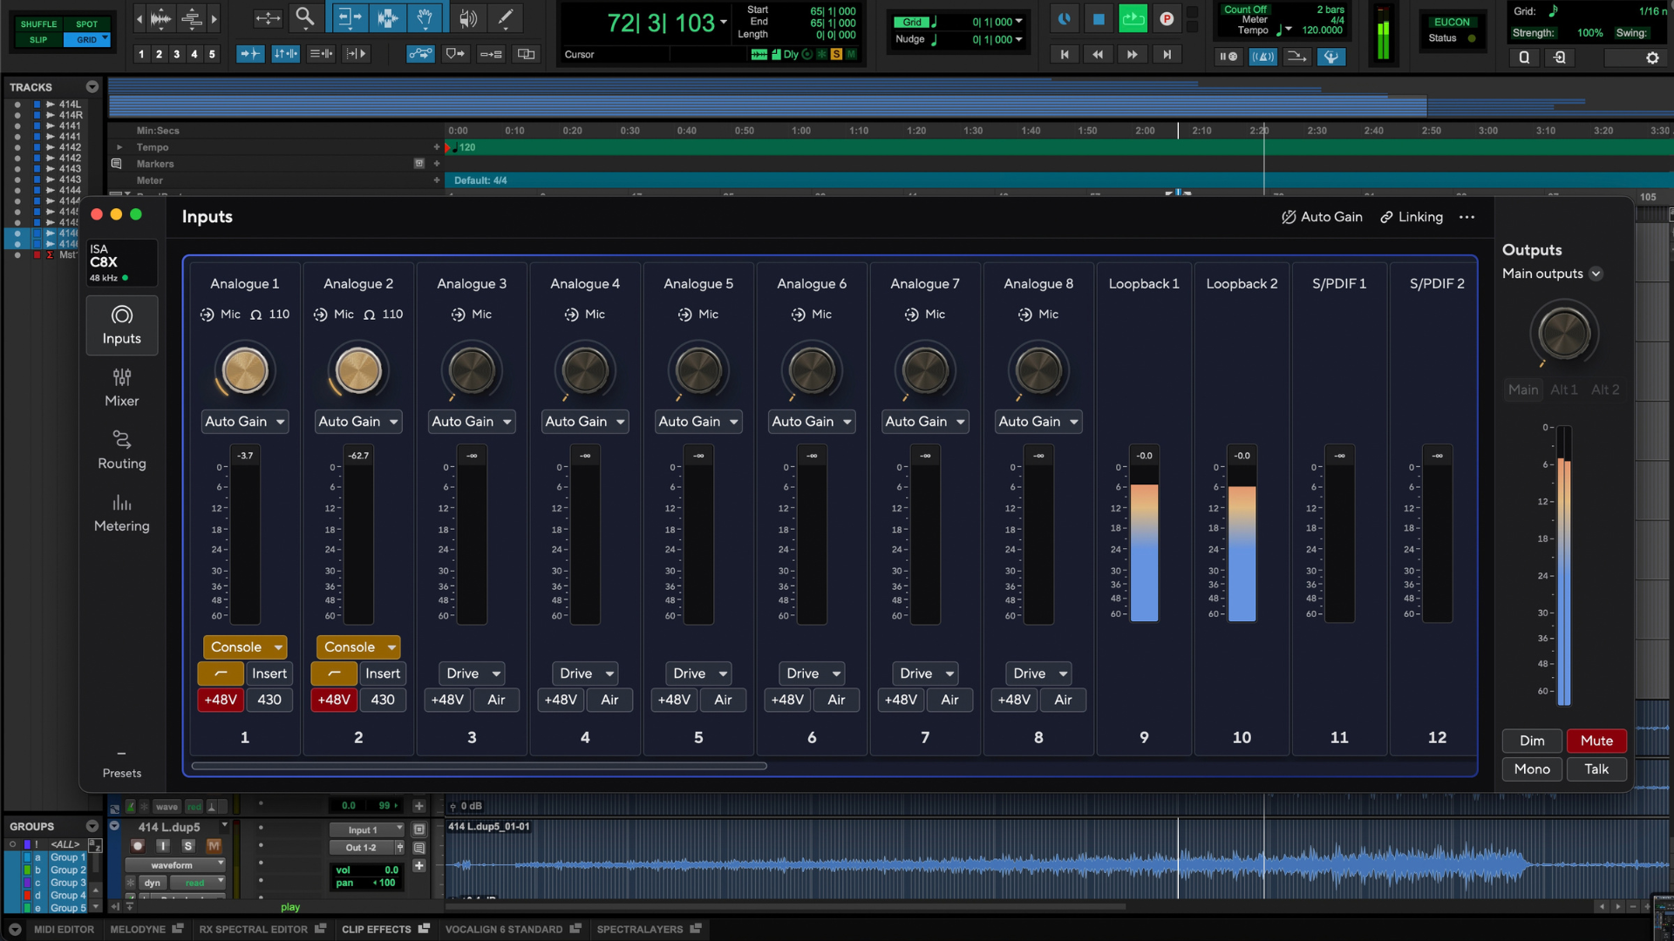Screen dimensions: 1674x941
Task: Open MIDI Editor tab
Action: pos(63,930)
